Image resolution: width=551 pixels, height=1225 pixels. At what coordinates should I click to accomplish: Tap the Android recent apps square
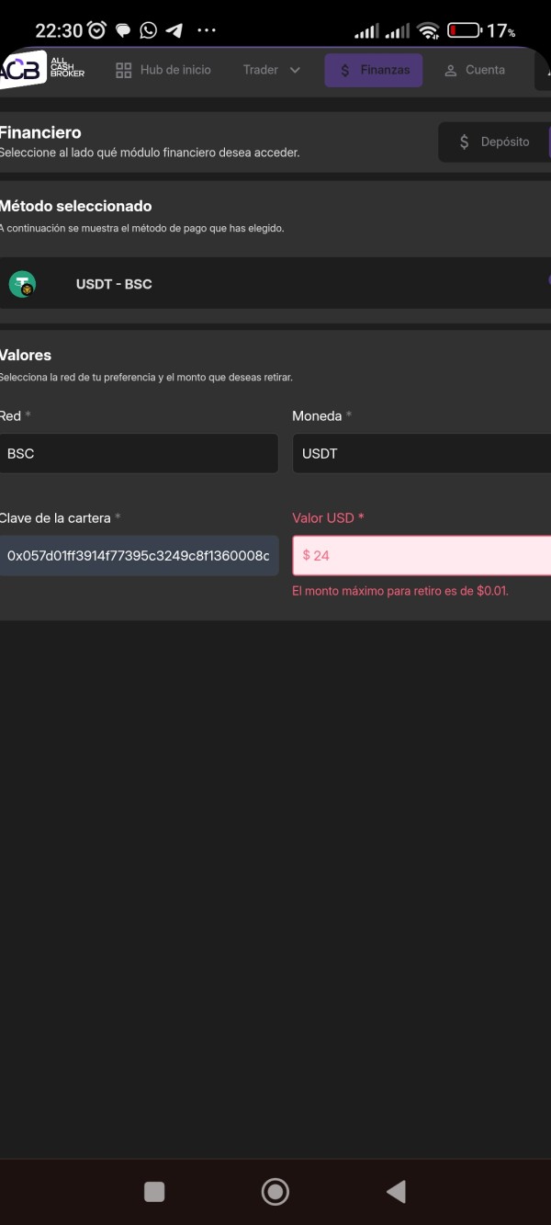[x=154, y=1192]
